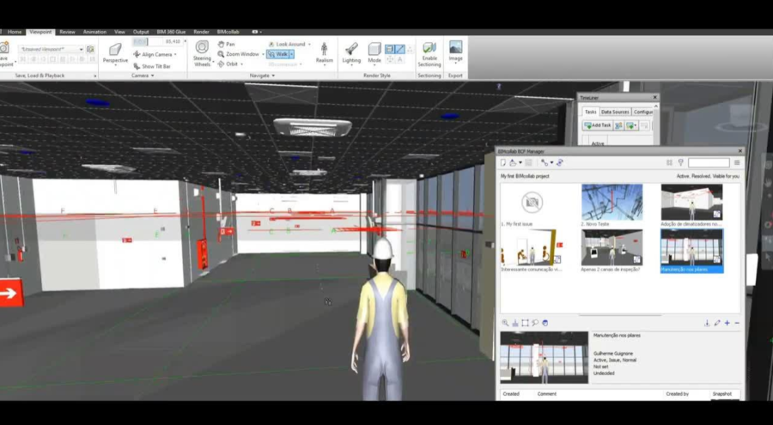This screenshot has width=773, height=425.
Task: Click the Save Viewpoint camera icon
Action: [4, 48]
